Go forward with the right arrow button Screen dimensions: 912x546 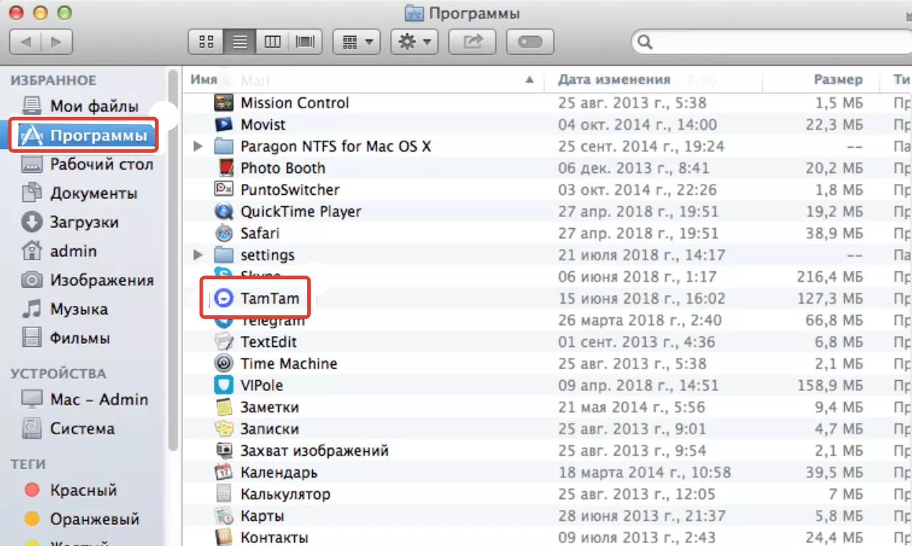pos(58,42)
